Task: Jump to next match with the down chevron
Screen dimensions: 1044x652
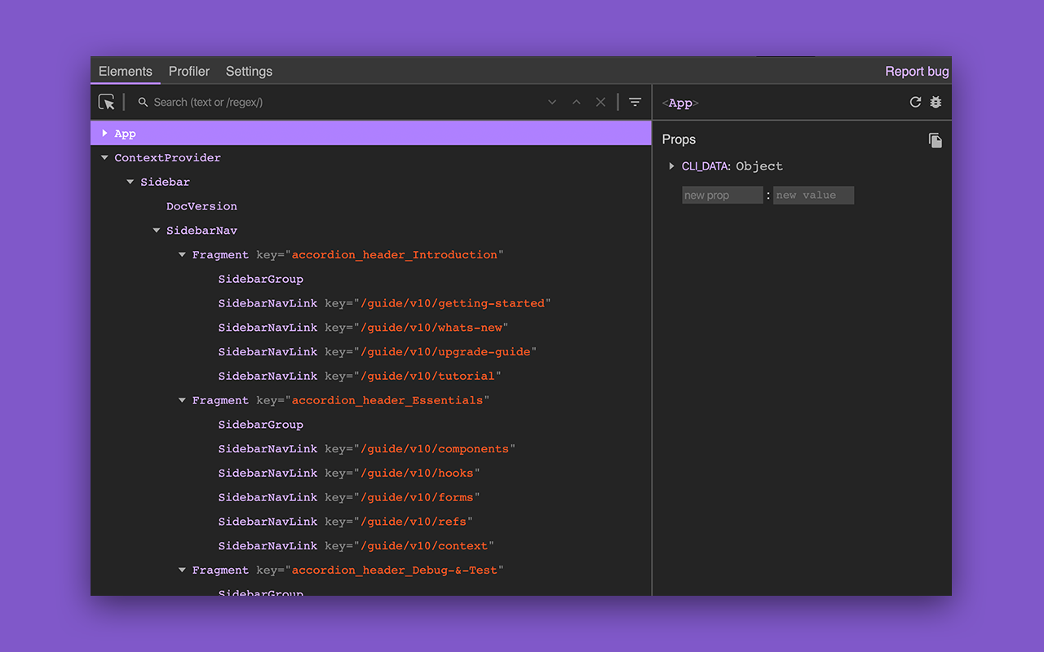Action: click(x=551, y=102)
